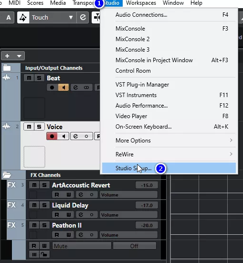Click the Beat track stereo channel icon
The width and height of the screenshot is (243, 263).
86,88
